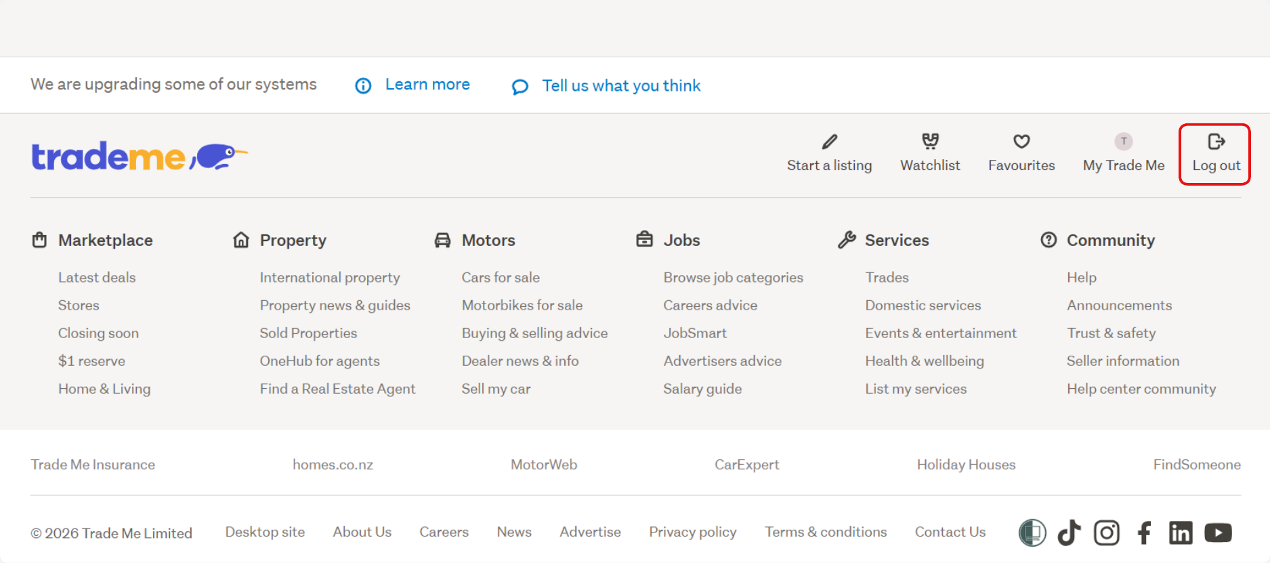Screen dimensions: 1270x563
Task: Click the Log out icon
Action: click(1216, 142)
